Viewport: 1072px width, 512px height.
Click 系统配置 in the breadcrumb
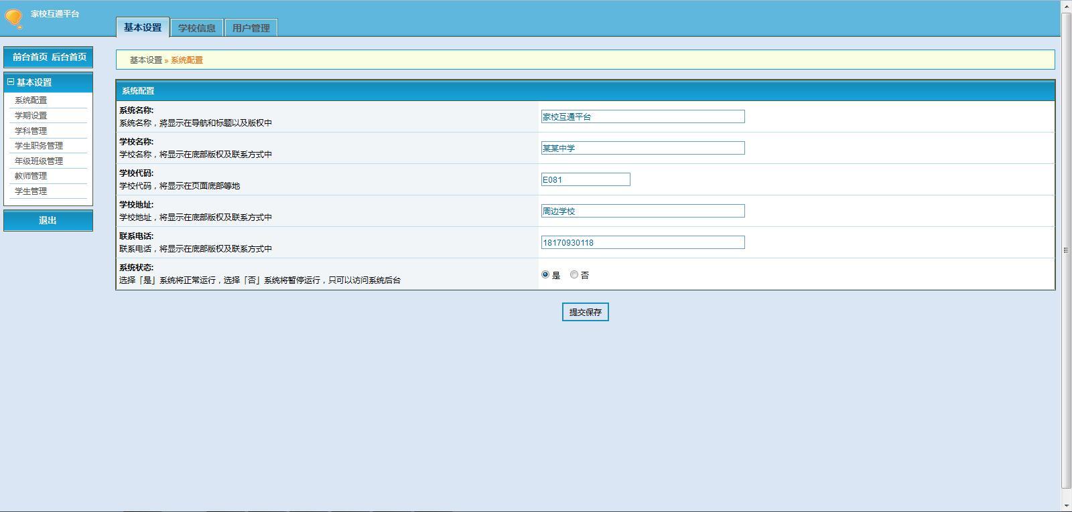coord(187,60)
